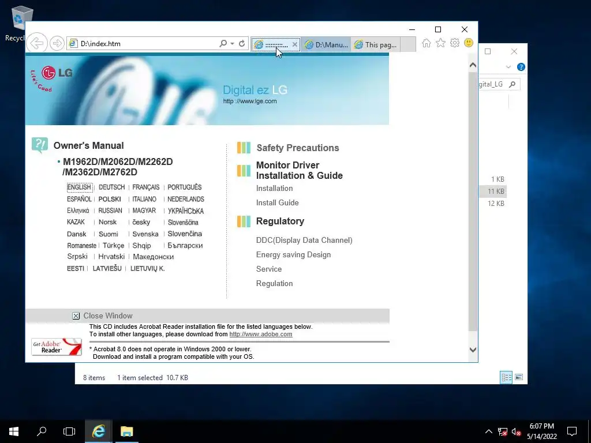Open the ITALIANO manual link

144,199
